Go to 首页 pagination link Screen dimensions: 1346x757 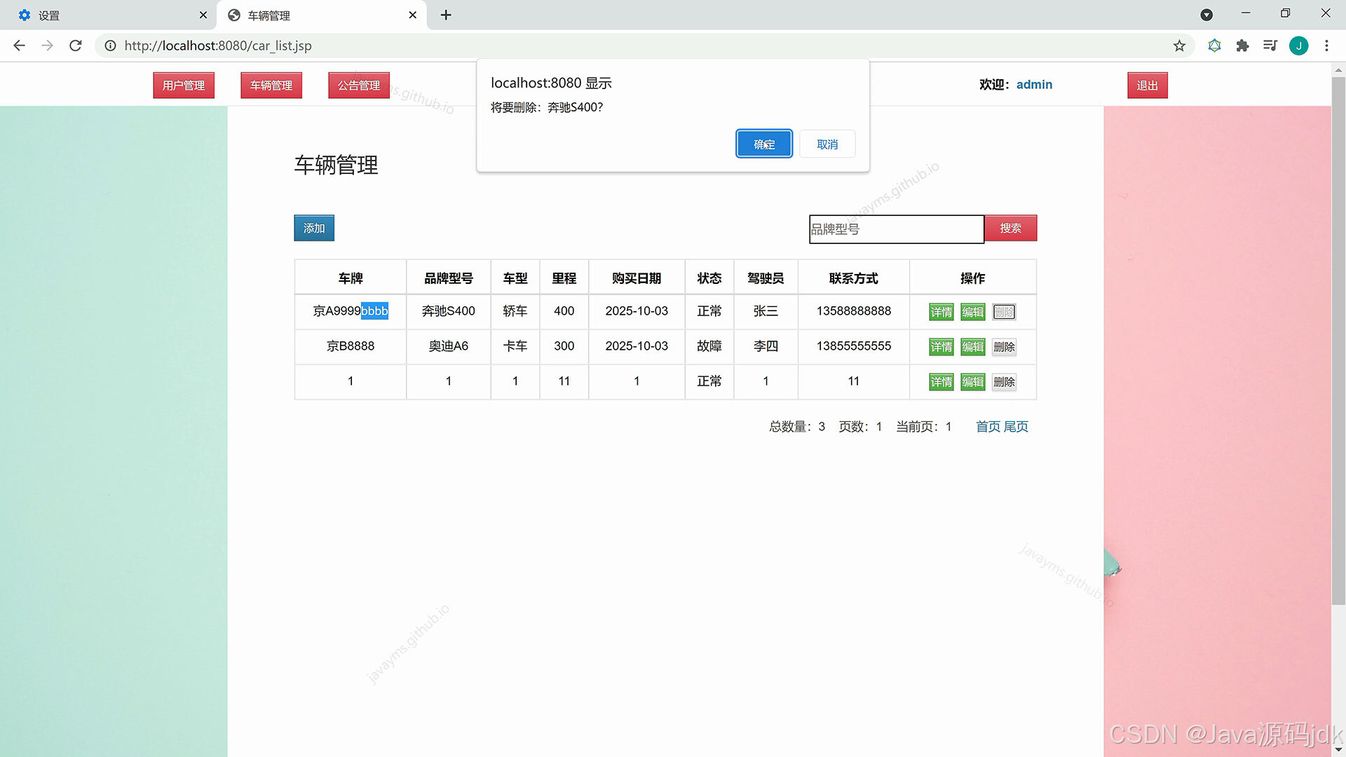(988, 426)
